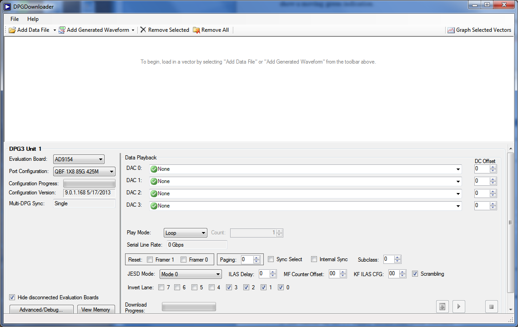Expand the Add Generated Waveform dropdown arrow
Viewport: 518px width, 327px height.
tap(133, 30)
